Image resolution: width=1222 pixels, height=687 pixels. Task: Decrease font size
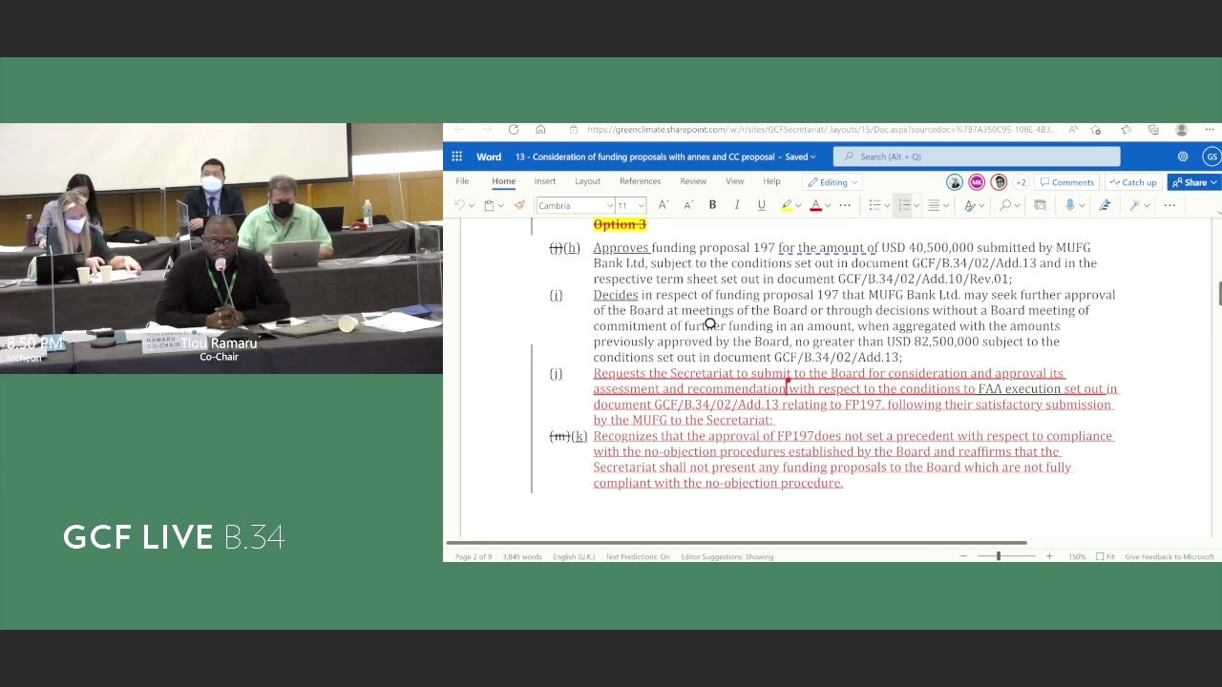point(687,205)
